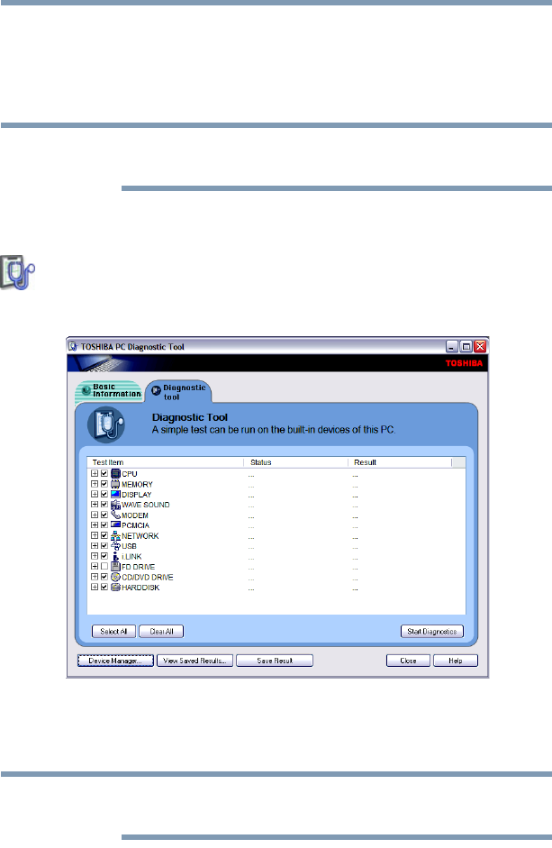Click the WAVE SOUND icon
Screen dimensions: 552x848
[x=115, y=505]
